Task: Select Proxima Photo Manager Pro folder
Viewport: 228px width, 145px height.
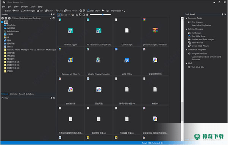Action: click(x=31, y=50)
